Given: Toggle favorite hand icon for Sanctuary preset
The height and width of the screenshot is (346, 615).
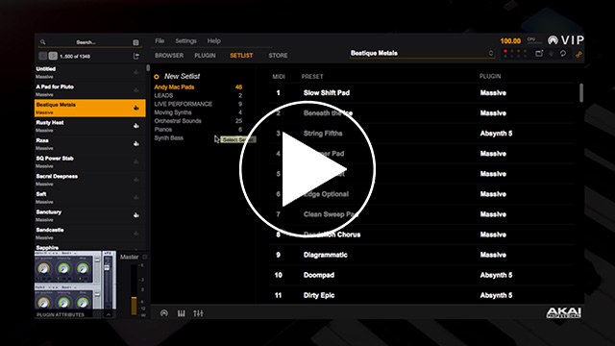Looking at the screenshot, I should [136, 215].
